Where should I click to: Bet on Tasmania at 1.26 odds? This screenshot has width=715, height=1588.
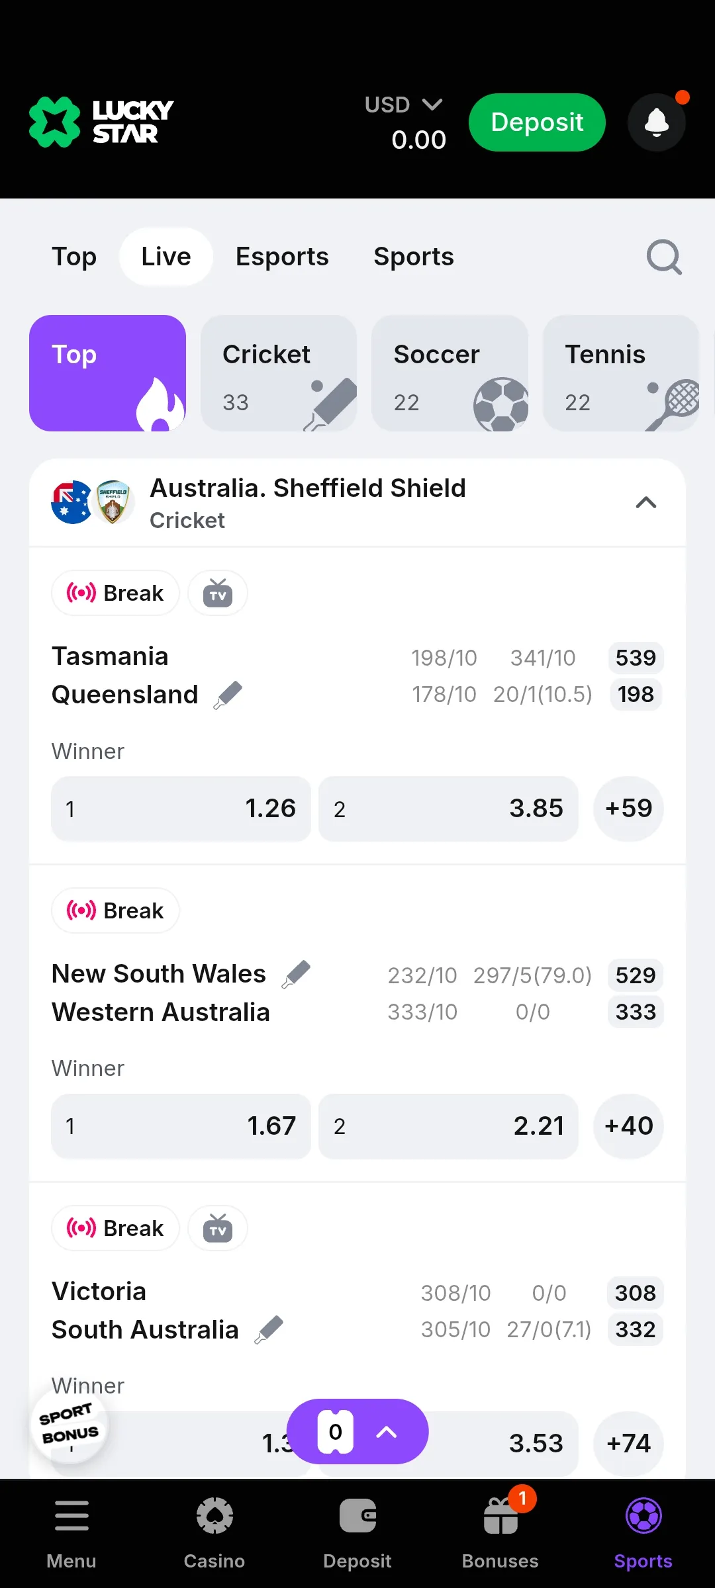point(181,809)
